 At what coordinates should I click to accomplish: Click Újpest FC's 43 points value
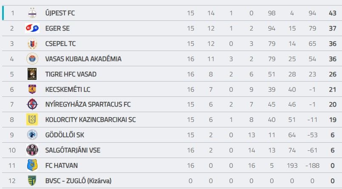coord(332,13)
